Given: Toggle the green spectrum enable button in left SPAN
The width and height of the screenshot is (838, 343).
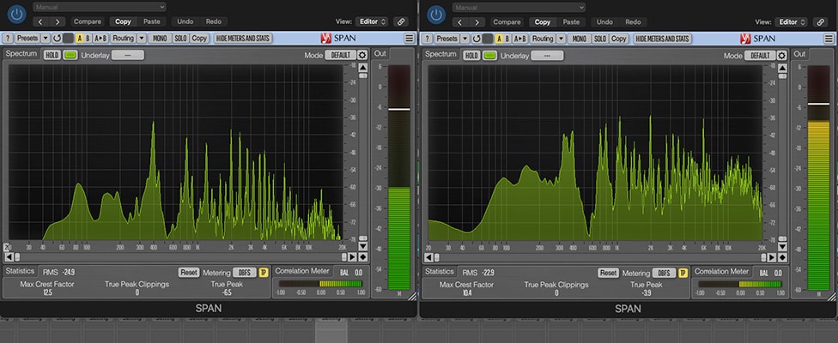Looking at the screenshot, I should (70, 55).
